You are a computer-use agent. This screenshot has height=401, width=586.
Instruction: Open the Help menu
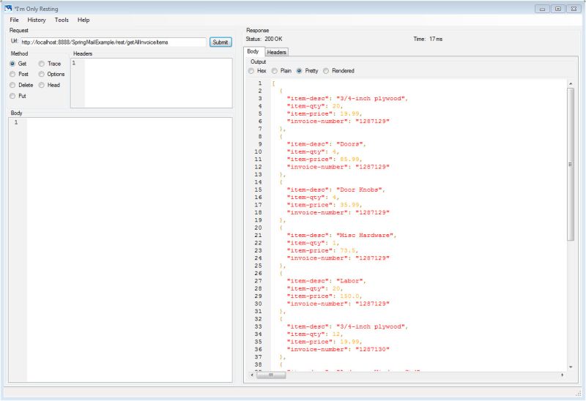click(84, 20)
